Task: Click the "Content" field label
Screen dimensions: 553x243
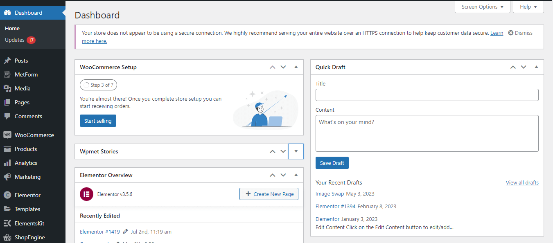Action: pyautogui.click(x=325, y=110)
